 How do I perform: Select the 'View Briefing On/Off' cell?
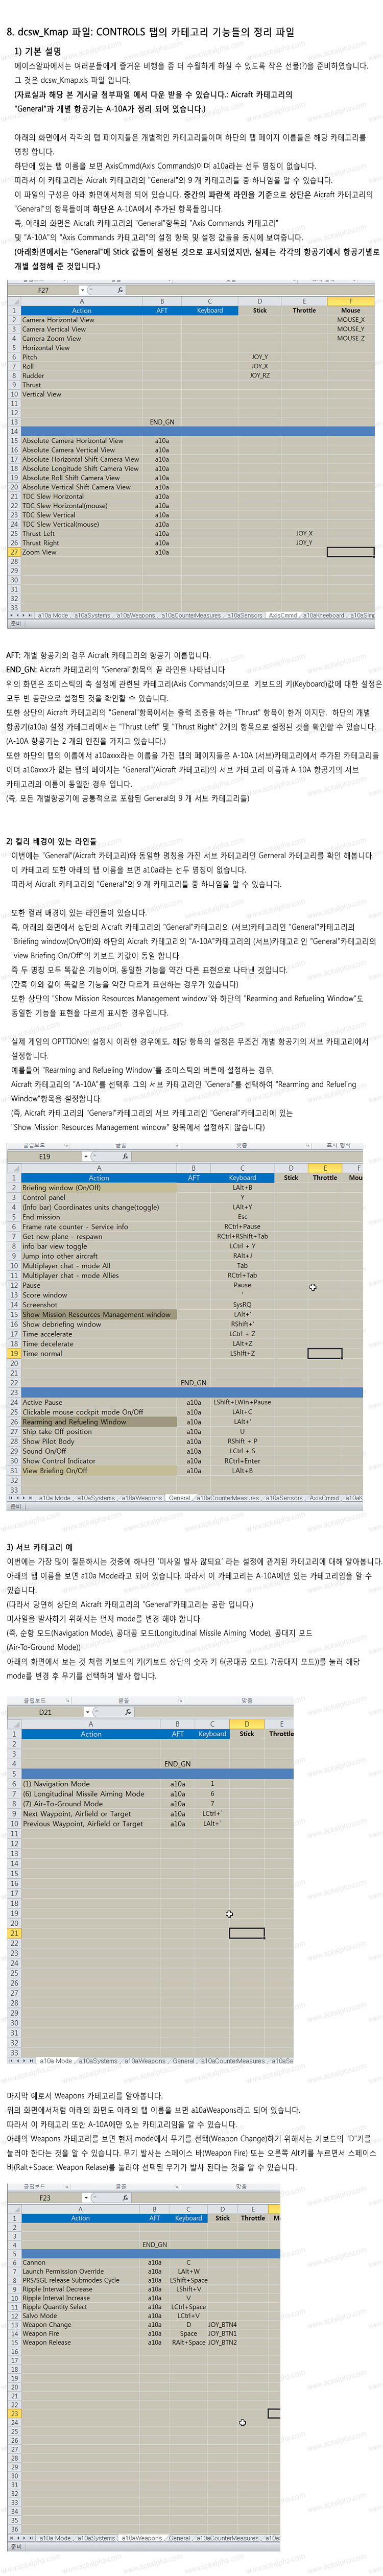tap(99, 1470)
